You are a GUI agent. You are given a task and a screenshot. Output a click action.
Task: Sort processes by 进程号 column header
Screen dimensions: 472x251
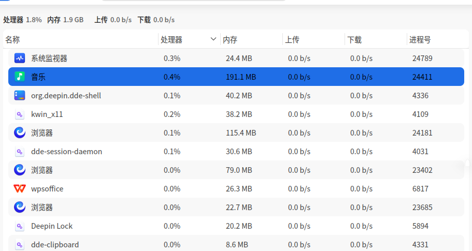438,39
